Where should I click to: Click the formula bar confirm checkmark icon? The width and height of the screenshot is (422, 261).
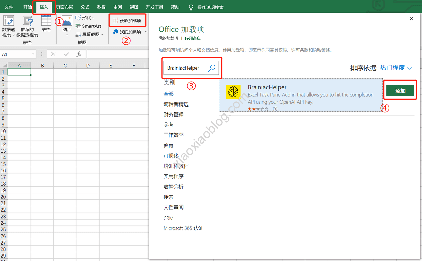point(66,54)
